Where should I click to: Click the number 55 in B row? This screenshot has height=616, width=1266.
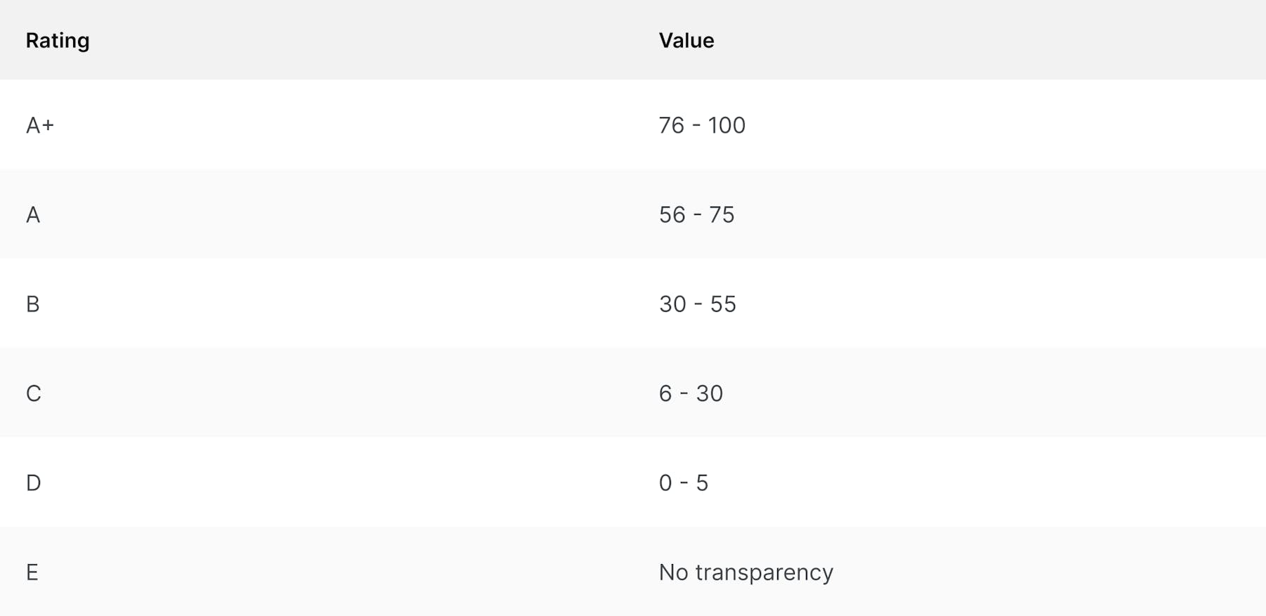coord(723,303)
